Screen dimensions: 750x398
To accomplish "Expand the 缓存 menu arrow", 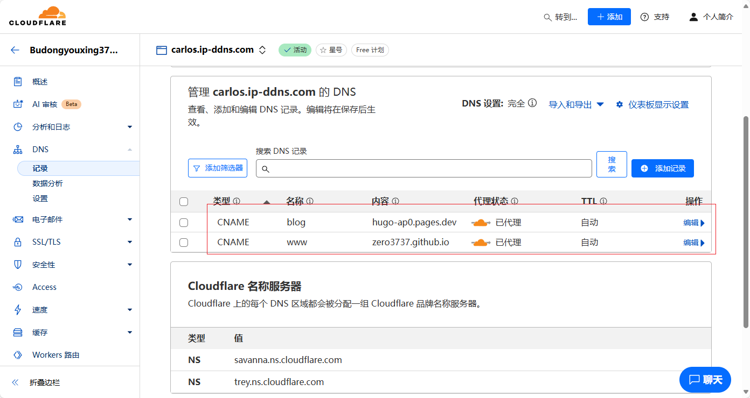I will (x=130, y=332).
